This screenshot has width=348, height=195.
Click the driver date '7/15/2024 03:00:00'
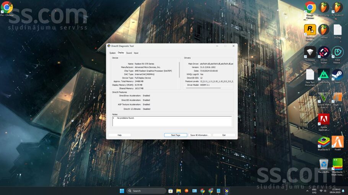point(209,71)
